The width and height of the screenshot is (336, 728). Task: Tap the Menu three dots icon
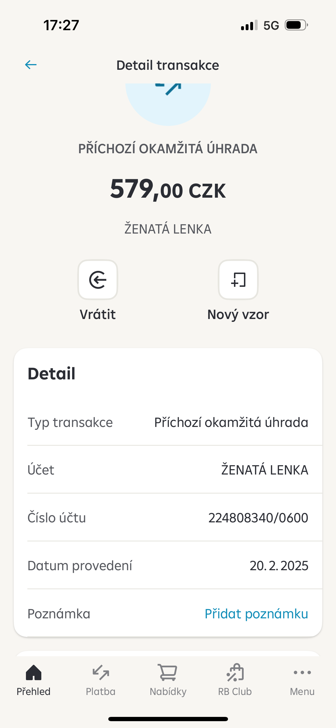point(302,673)
